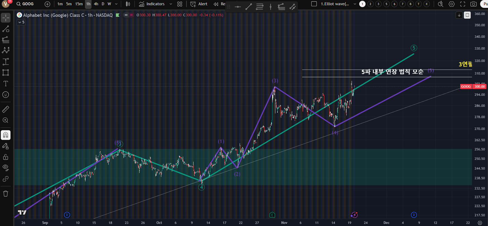Expand the timeframe interval dropdown

click(x=116, y=4)
